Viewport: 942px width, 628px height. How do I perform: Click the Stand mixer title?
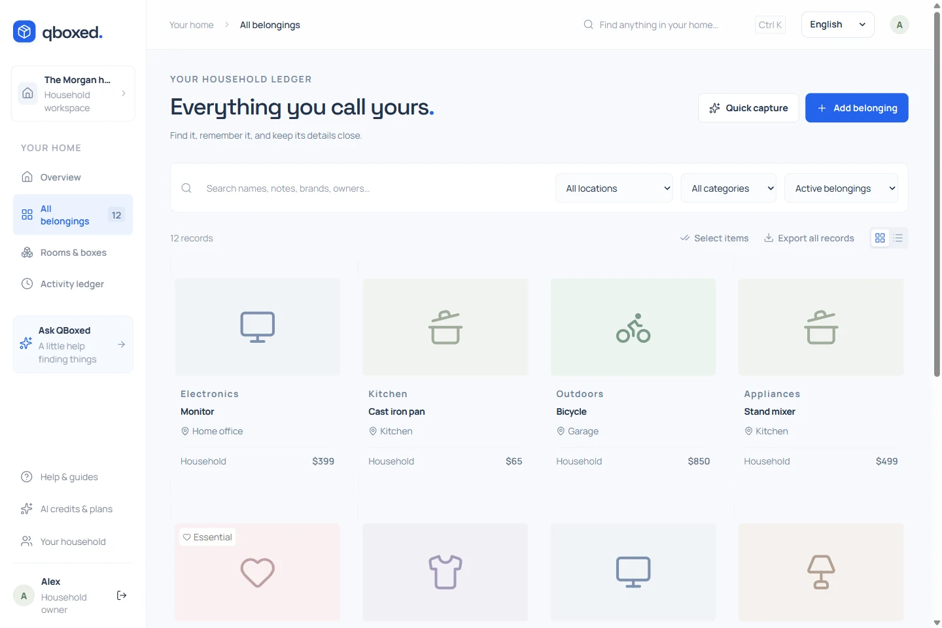pos(769,411)
